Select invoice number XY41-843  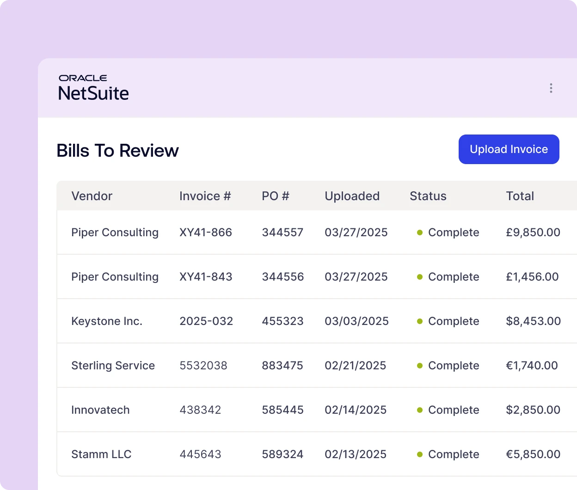coord(206,277)
